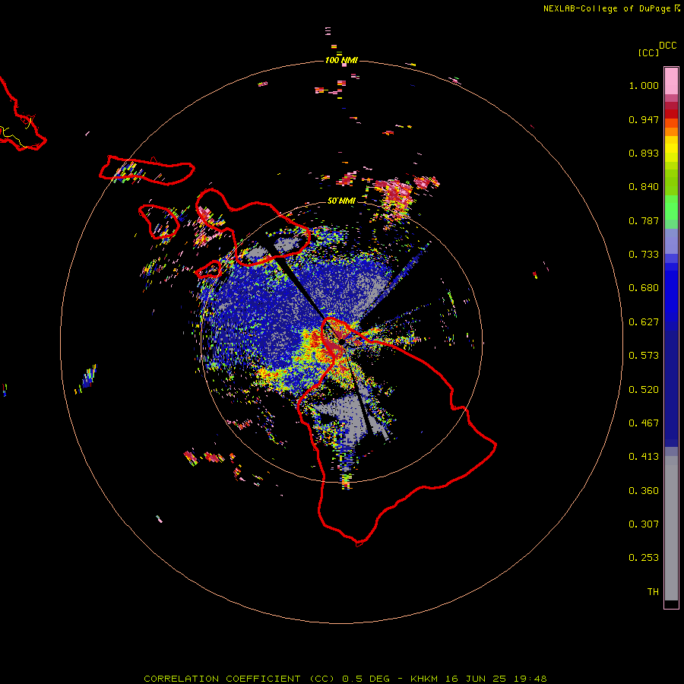This screenshot has width=684, height=684.
Task: Select the 0.253 scale value
Action: (644, 558)
